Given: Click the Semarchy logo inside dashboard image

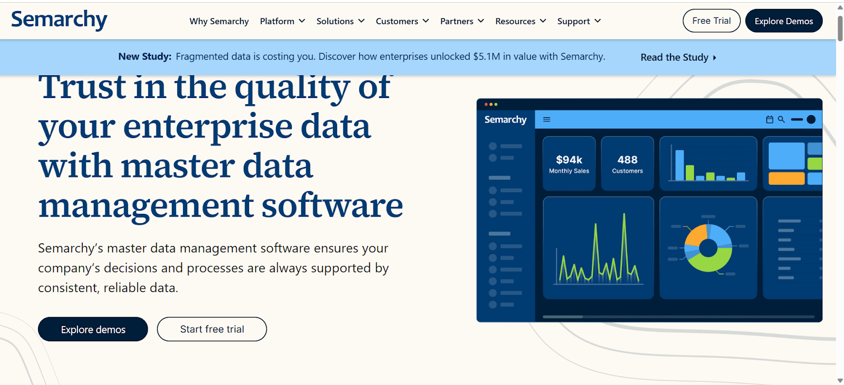Looking at the screenshot, I should (505, 120).
